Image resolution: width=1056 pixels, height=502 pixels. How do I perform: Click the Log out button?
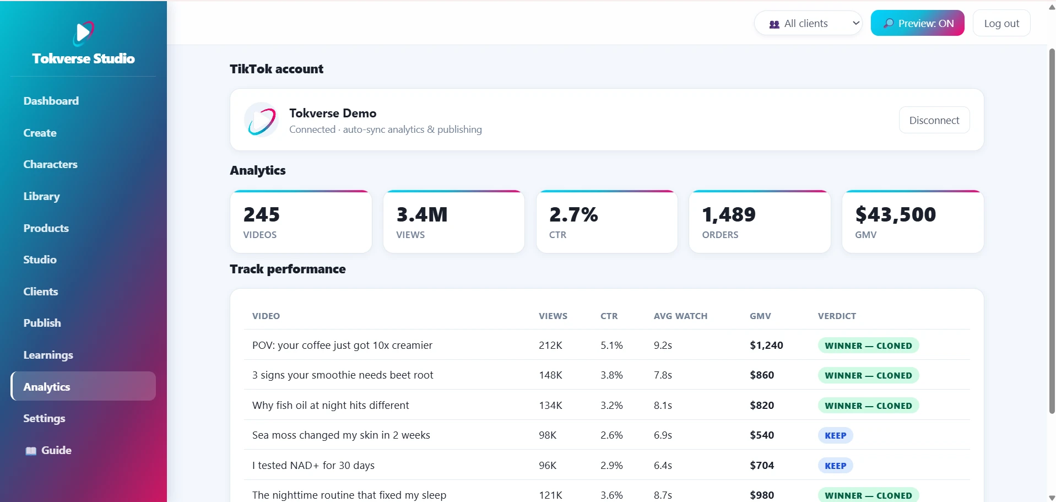pos(1001,23)
